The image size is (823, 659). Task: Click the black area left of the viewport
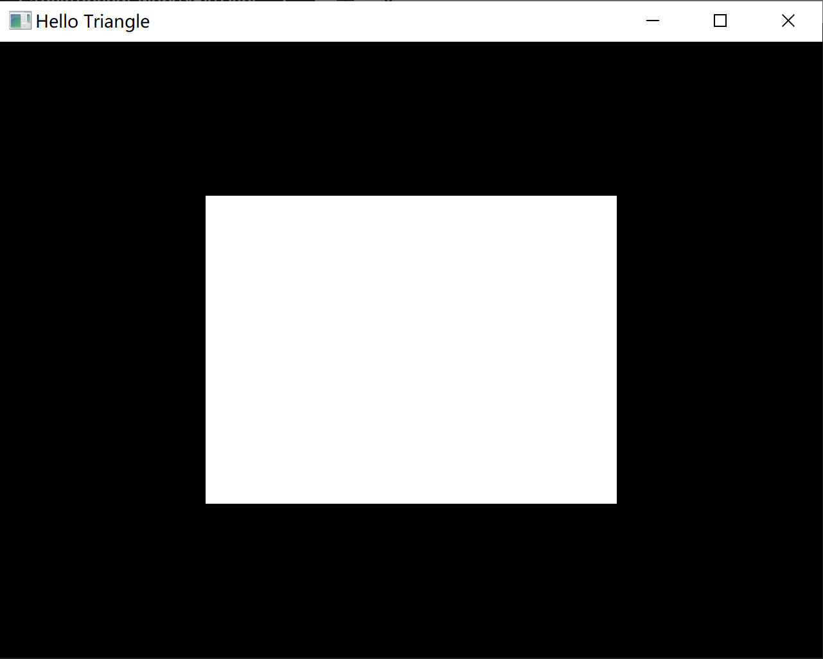coord(103,349)
